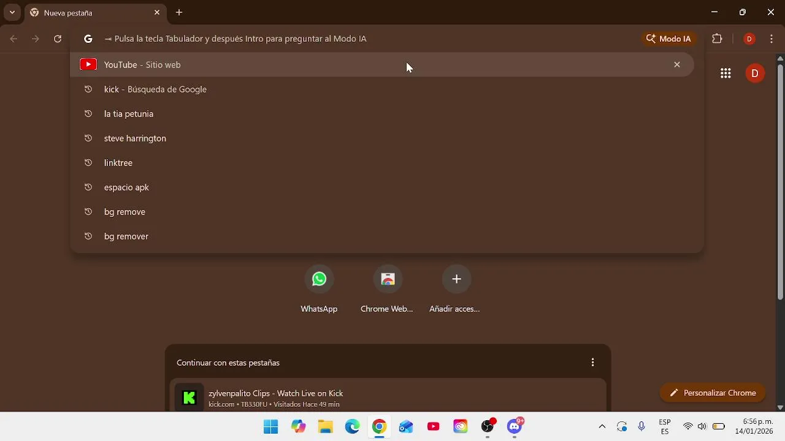This screenshot has width=785, height=441.
Task: Open the WhatsApp shortcut
Action: tap(319, 289)
